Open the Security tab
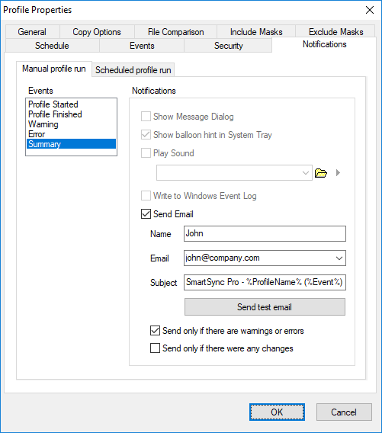Viewport: 382px width, 433px height. tap(229, 46)
